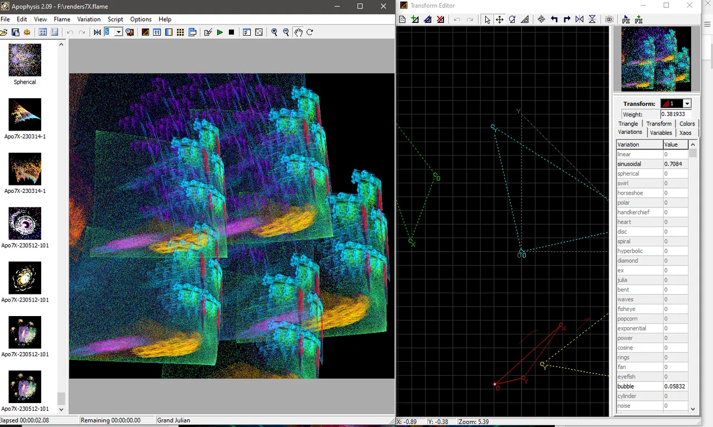Select the rotate tool in main toolbar
This screenshot has width=713, height=427.
click(310, 32)
